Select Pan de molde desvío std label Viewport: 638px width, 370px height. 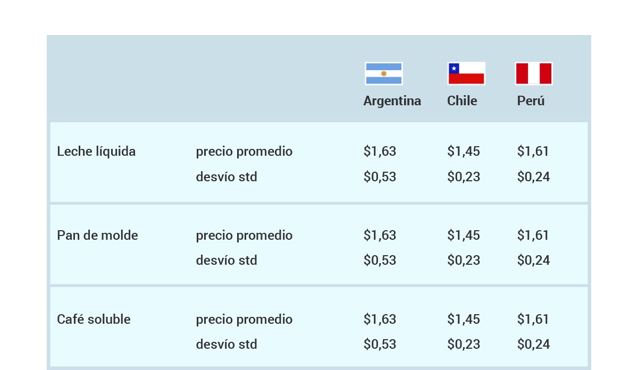(x=226, y=260)
